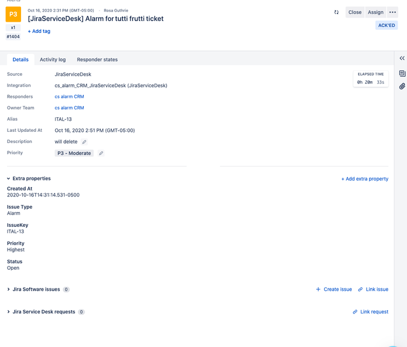The height and width of the screenshot is (347, 407).
Task: Click + Add extra property
Action: point(365,179)
